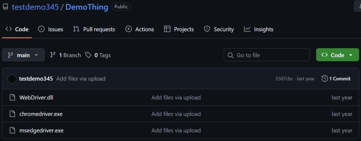361x141 pixels.
Task: Click the file icon beside msedgedriver.exe
Action: [12, 130]
